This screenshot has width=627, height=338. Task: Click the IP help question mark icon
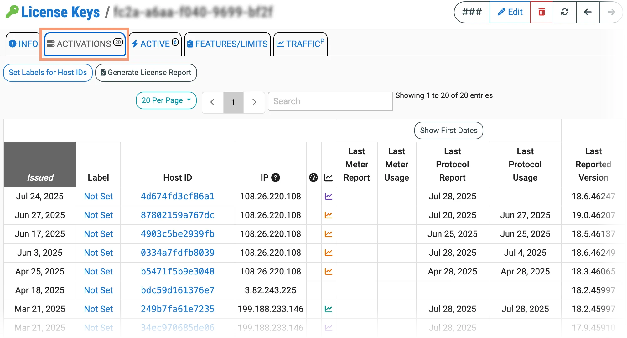pyautogui.click(x=276, y=177)
